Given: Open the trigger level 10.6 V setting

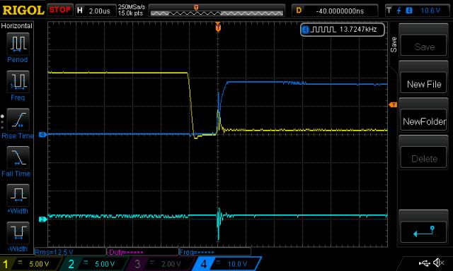Looking at the screenshot, I should (x=417, y=11).
